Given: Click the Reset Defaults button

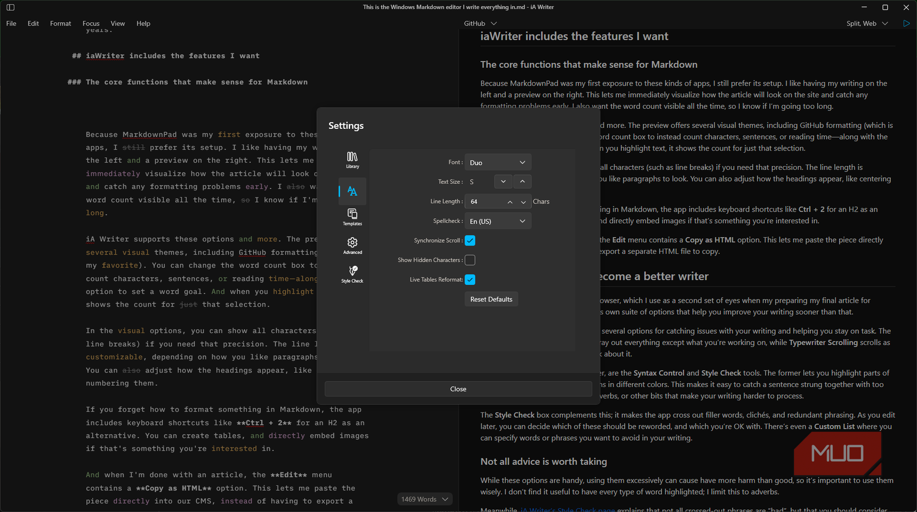Looking at the screenshot, I should click(491, 299).
